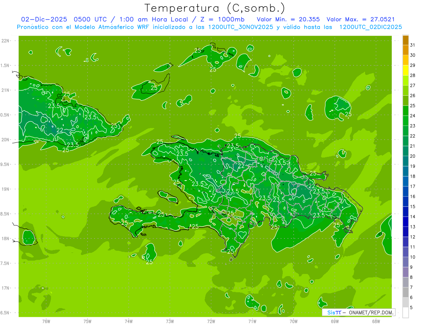Click the valid-until time 1200UTC_02DIC2025
Image resolution: width=422 pixels, height=326 pixels.
tap(370, 27)
